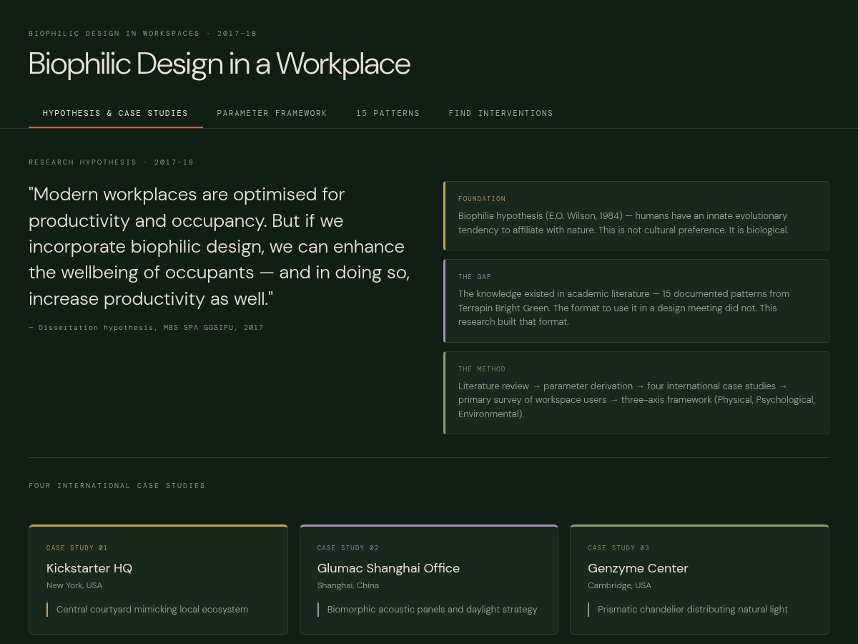Click the Case Study 02 label

[x=347, y=548]
